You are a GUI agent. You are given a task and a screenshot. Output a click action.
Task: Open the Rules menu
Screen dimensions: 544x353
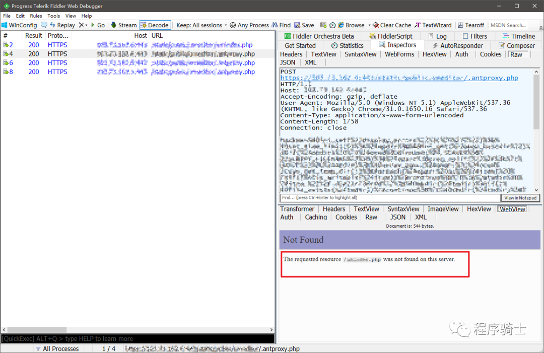click(36, 16)
